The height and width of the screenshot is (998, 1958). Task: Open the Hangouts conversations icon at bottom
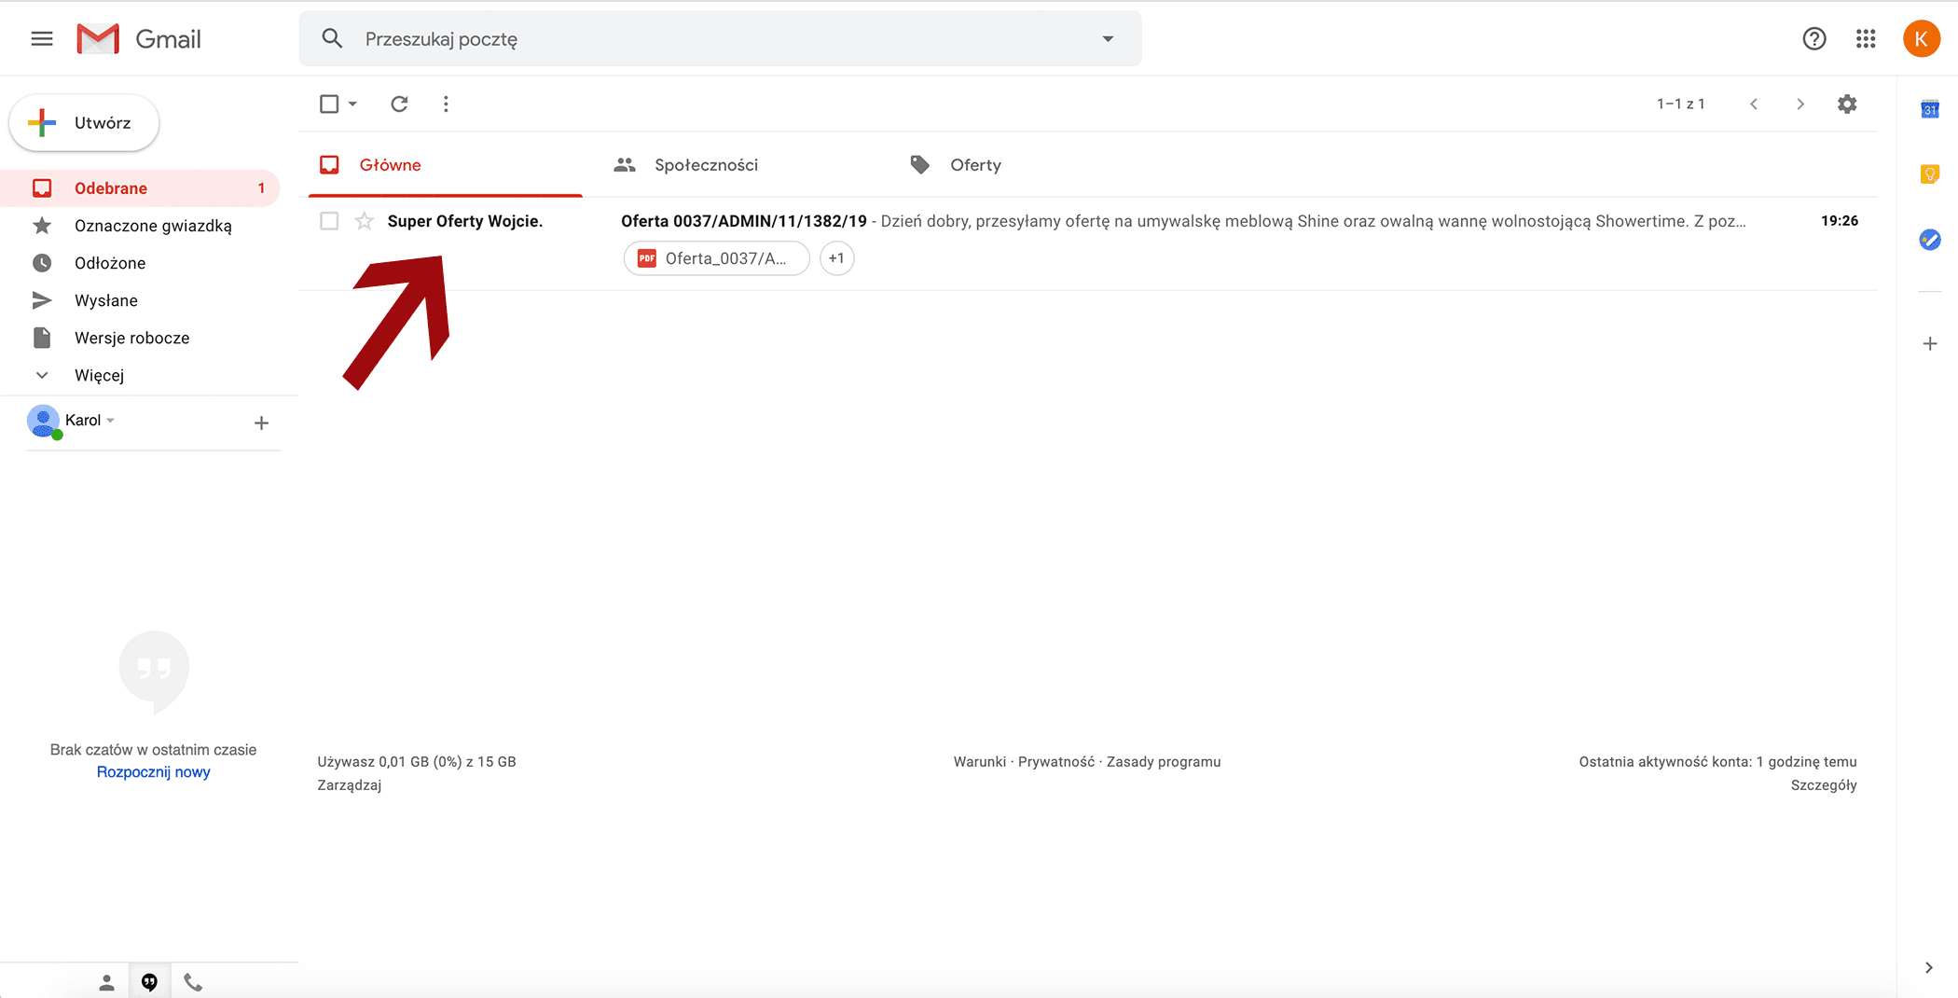[149, 982]
